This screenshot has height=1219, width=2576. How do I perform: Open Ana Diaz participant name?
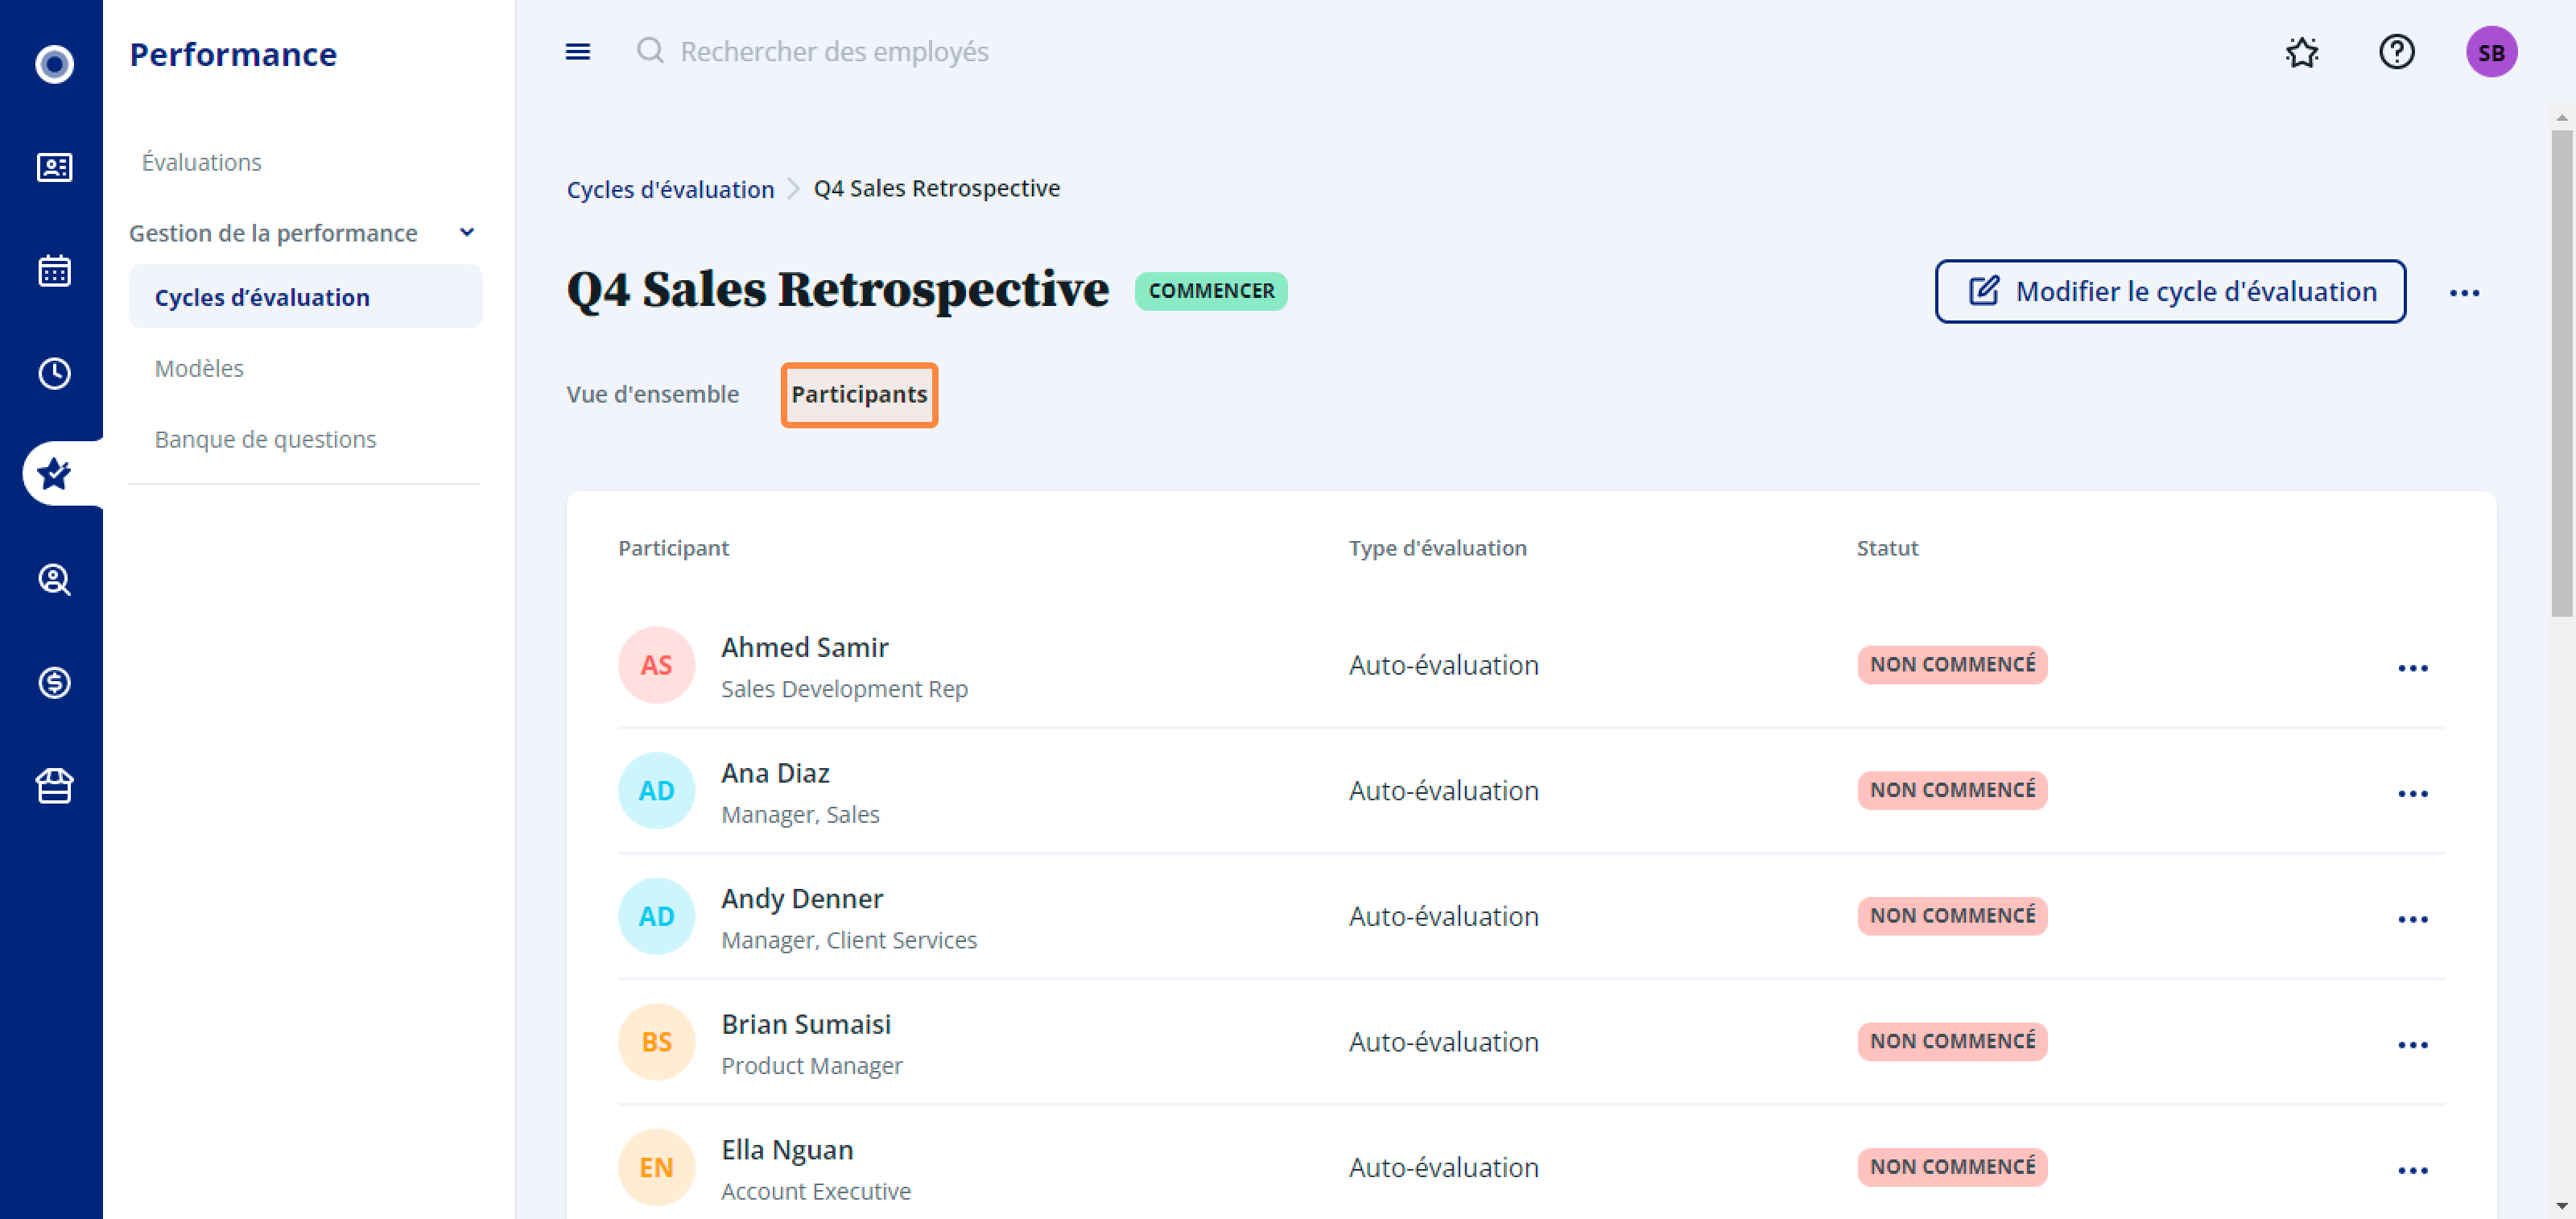(775, 773)
